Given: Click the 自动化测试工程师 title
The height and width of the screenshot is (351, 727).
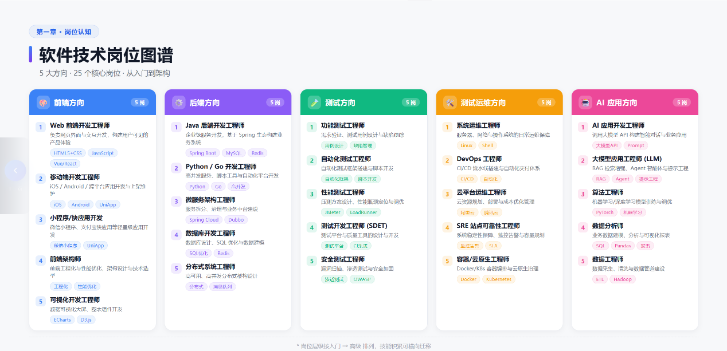Looking at the screenshot, I should [346, 159].
